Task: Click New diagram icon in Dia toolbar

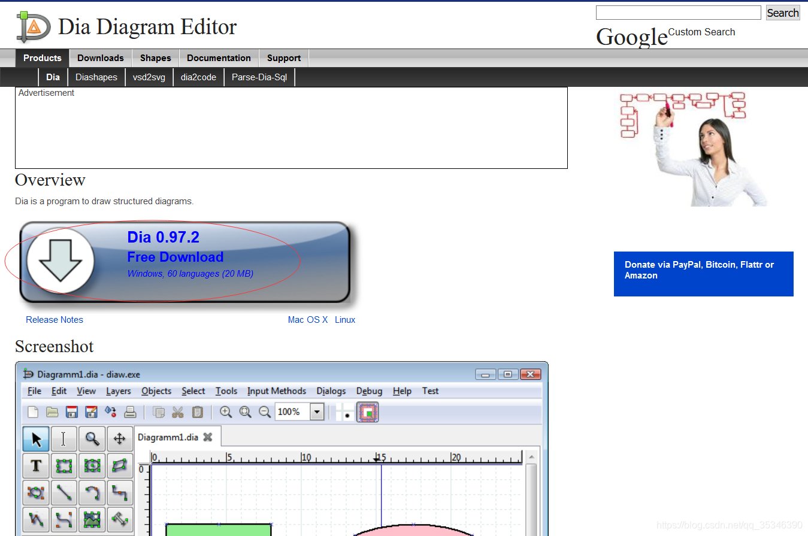Action: pos(34,412)
